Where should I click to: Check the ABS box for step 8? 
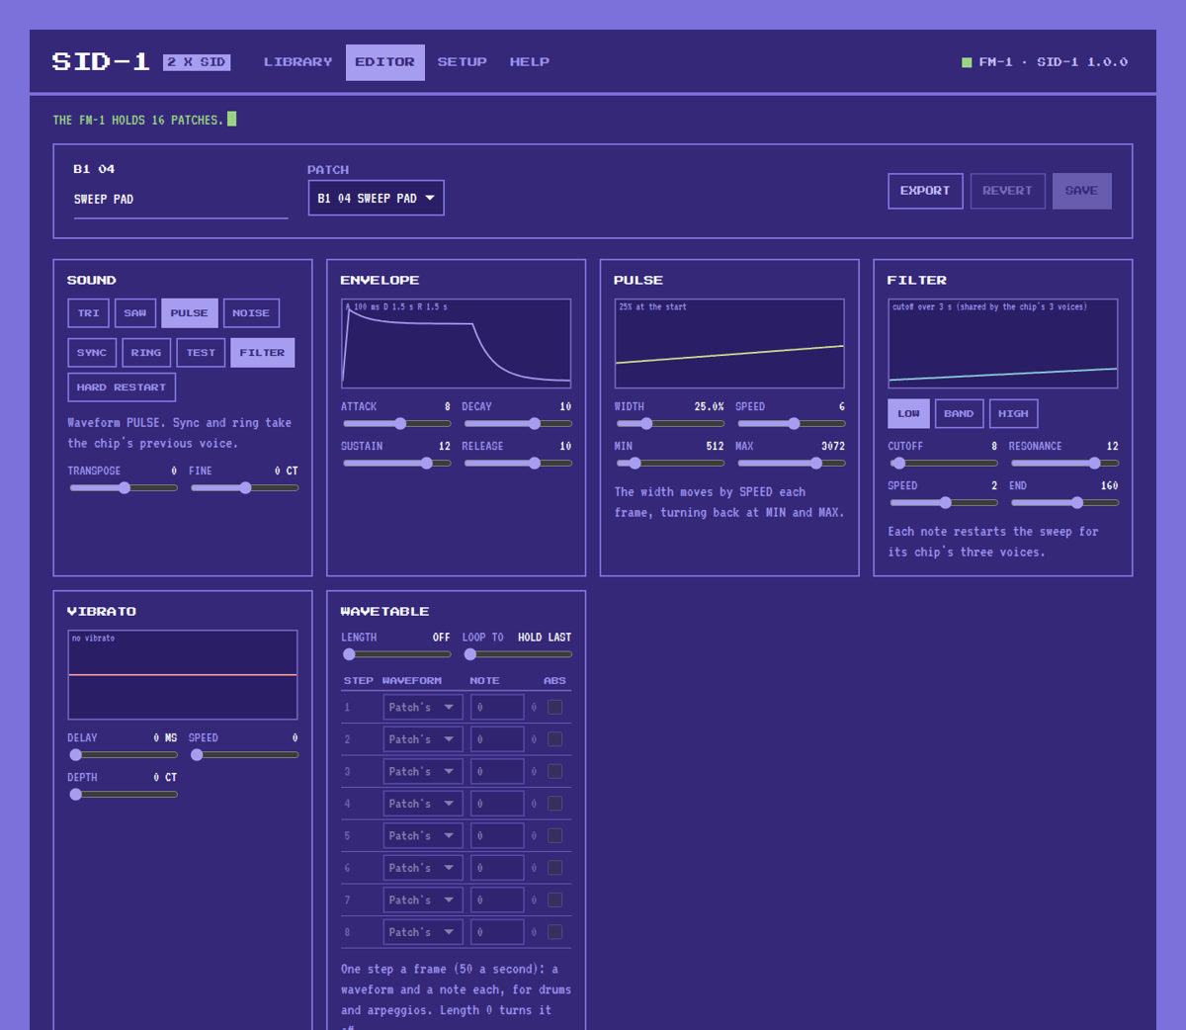coord(555,932)
